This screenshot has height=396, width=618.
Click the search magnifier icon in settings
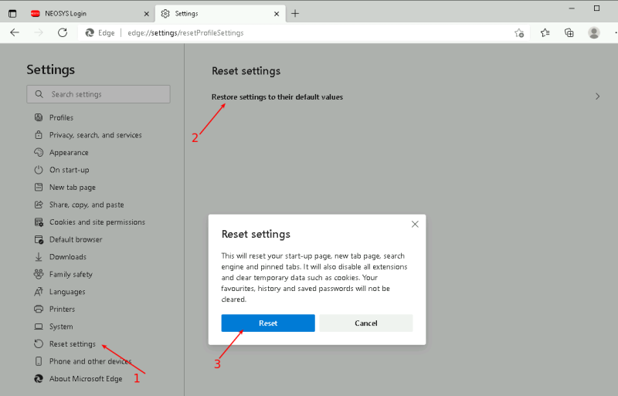click(39, 94)
